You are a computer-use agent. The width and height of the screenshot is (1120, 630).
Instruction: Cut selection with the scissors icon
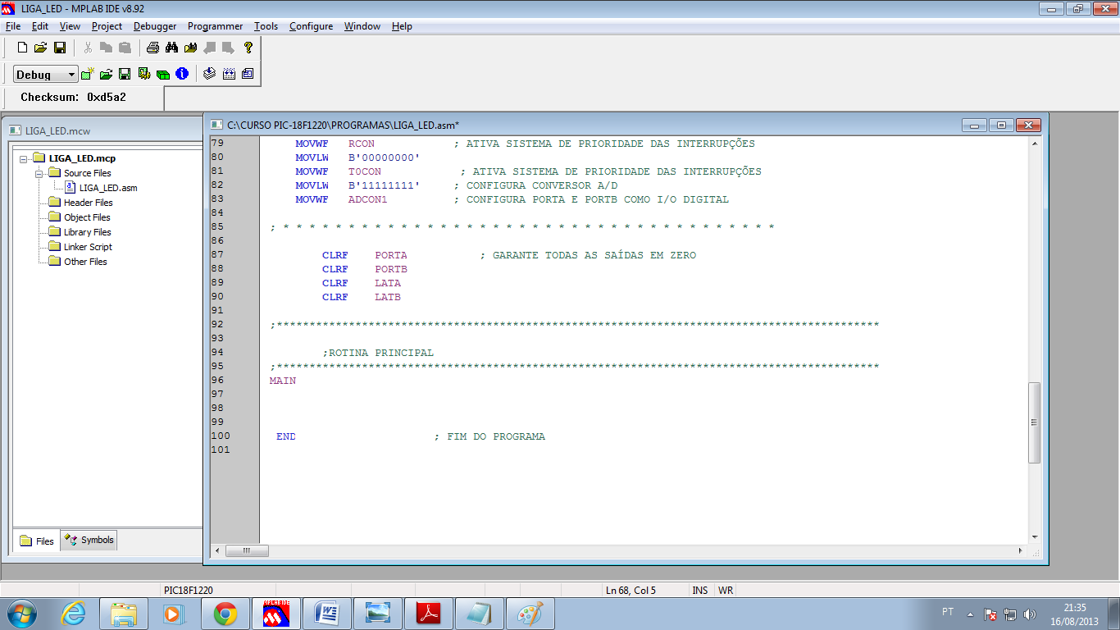pyautogui.click(x=88, y=48)
